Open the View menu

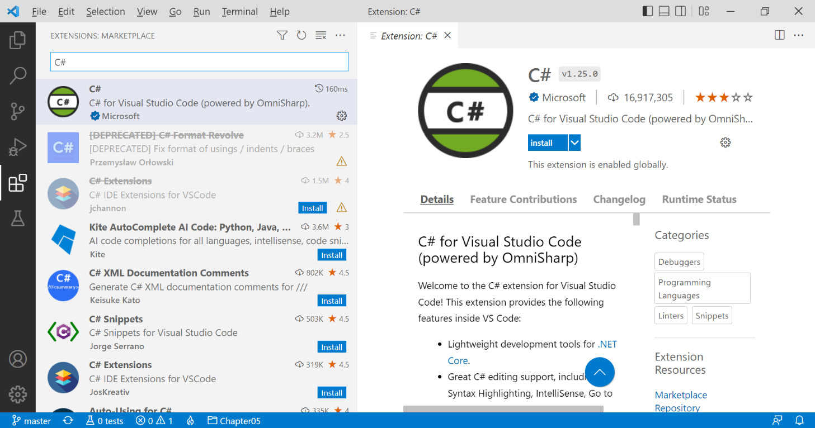click(x=147, y=11)
